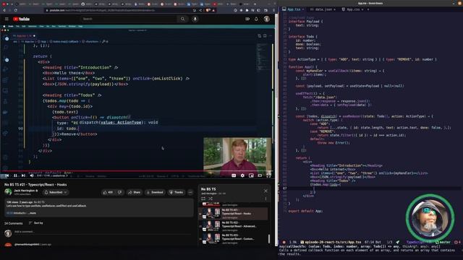Open the YouTube Create video icon
This screenshot has height=260, width=463.
click(247, 19)
